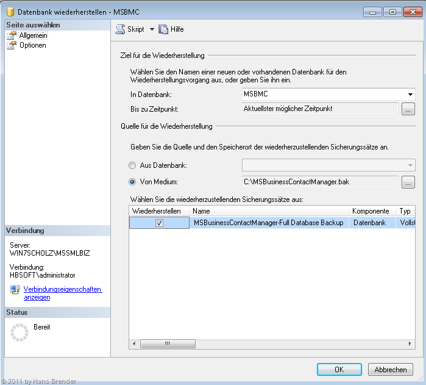Click the database icon in title bar
Screen dimensions: 426x385
pos(10,11)
